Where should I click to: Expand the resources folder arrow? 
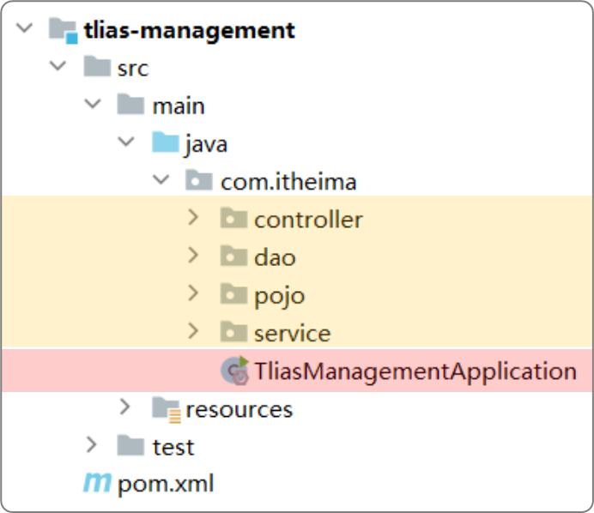click(x=126, y=408)
